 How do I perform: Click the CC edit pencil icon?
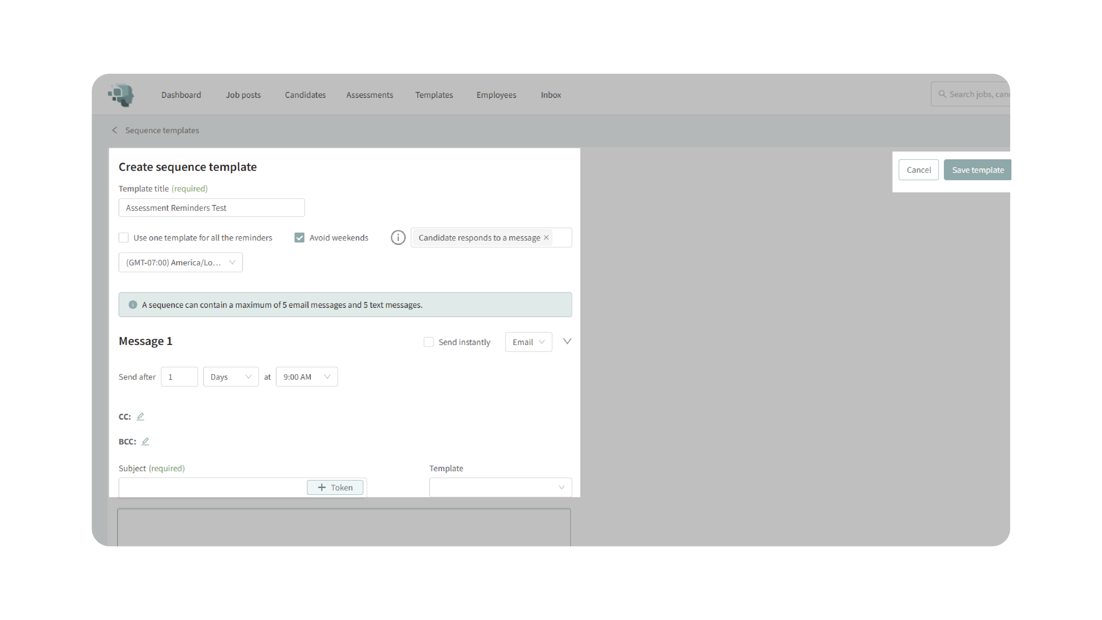[x=140, y=416]
